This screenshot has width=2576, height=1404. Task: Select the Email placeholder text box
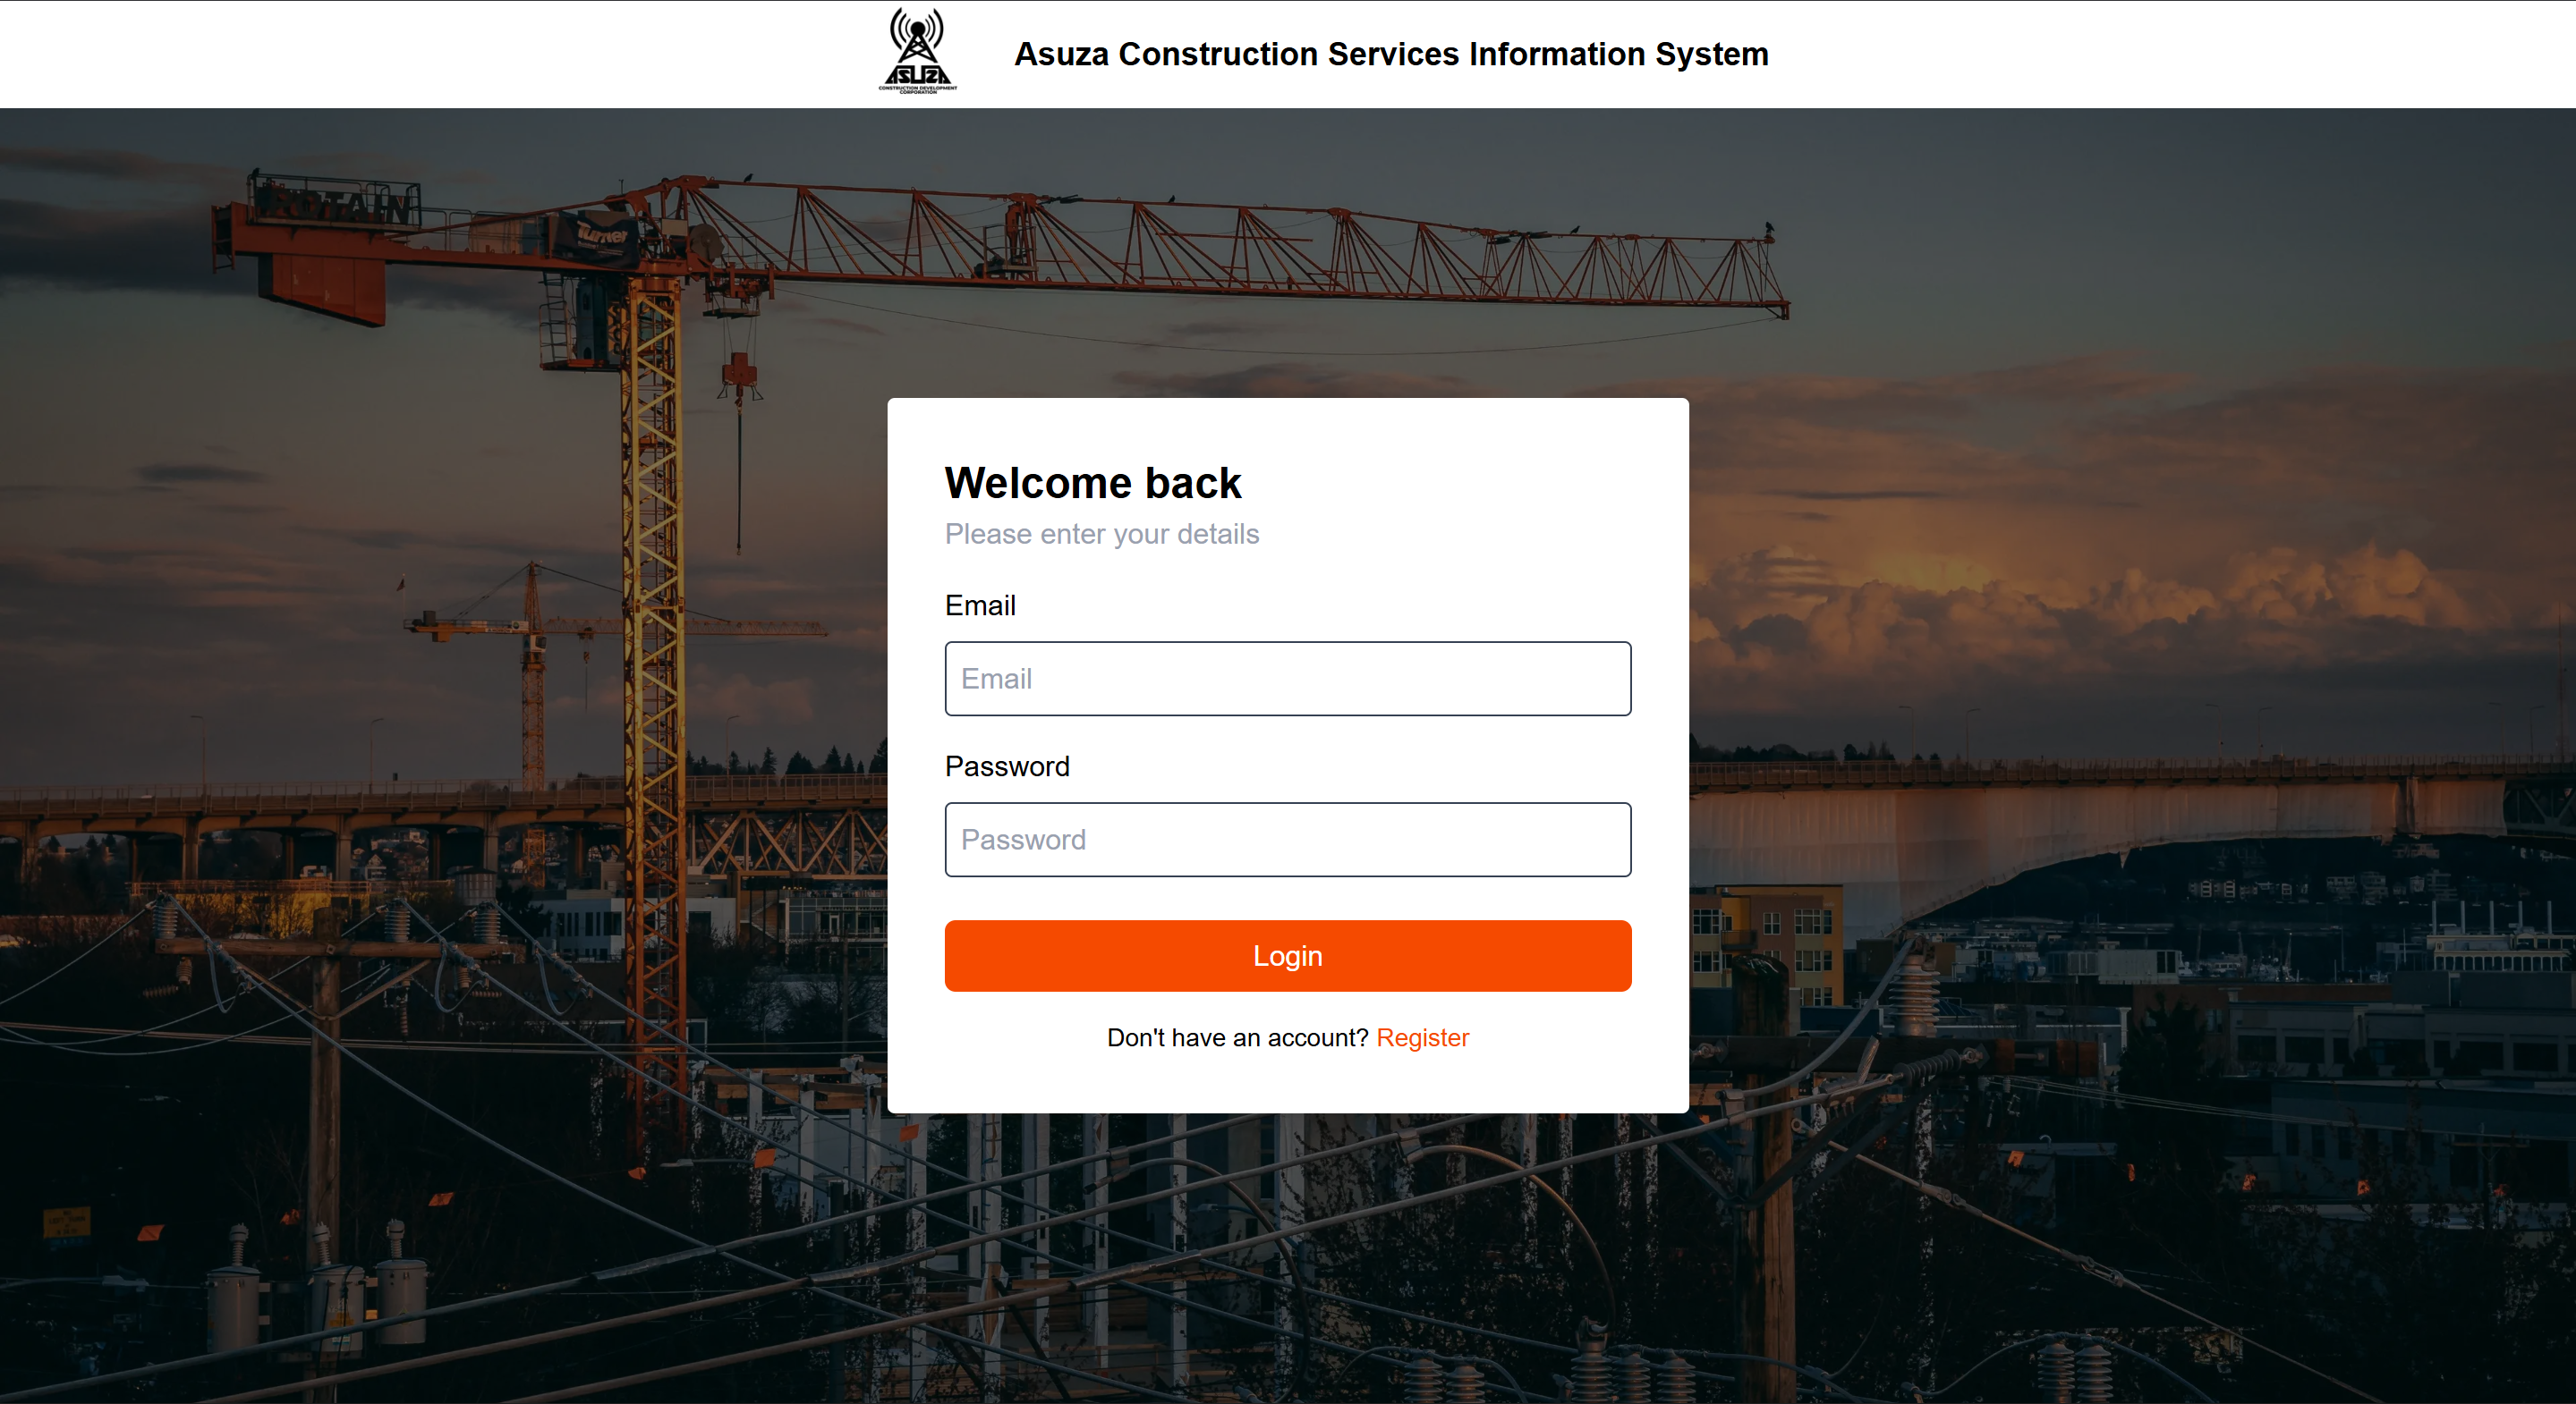coord(1287,679)
